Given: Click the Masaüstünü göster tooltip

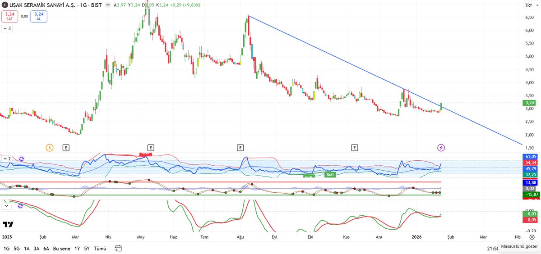Looking at the screenshot, I should pos(519,246).
